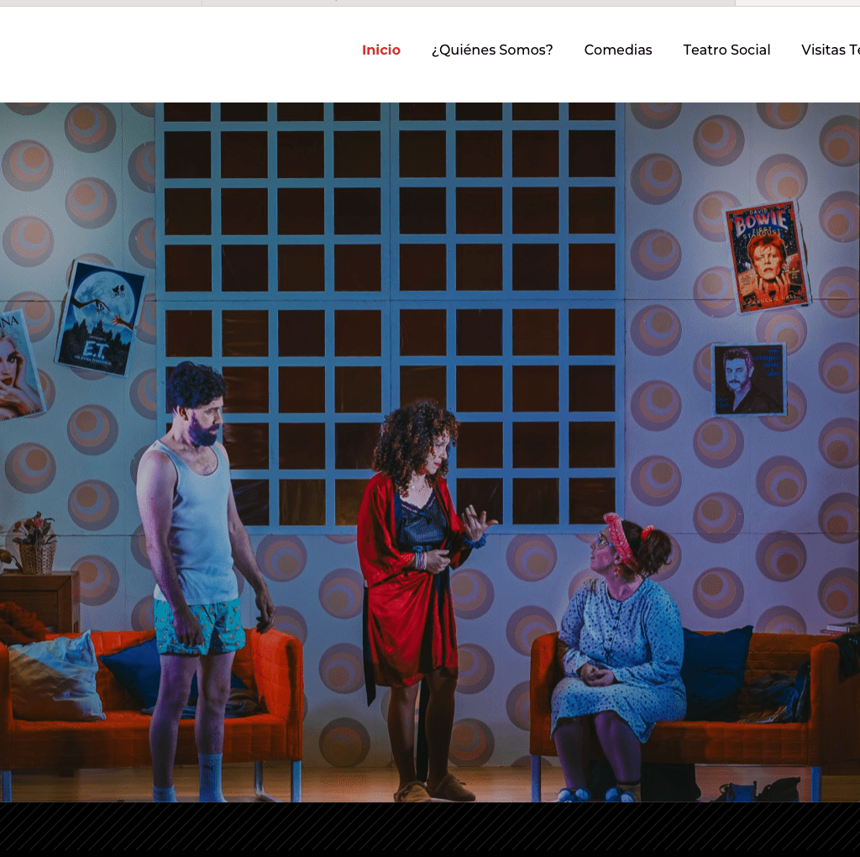Viewport: 860px width, 857px height.
Task: Open the partially visible Visitas menu item
Action: click(x=831, y=50)
